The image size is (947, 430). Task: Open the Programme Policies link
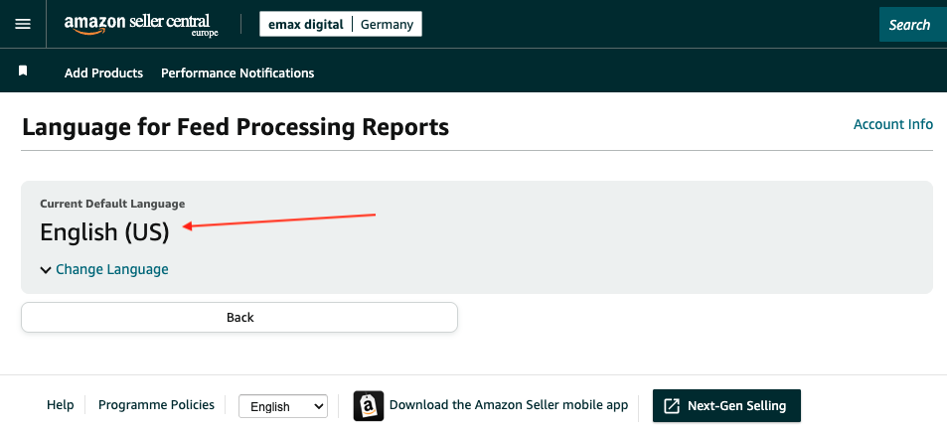coord(156,404)
